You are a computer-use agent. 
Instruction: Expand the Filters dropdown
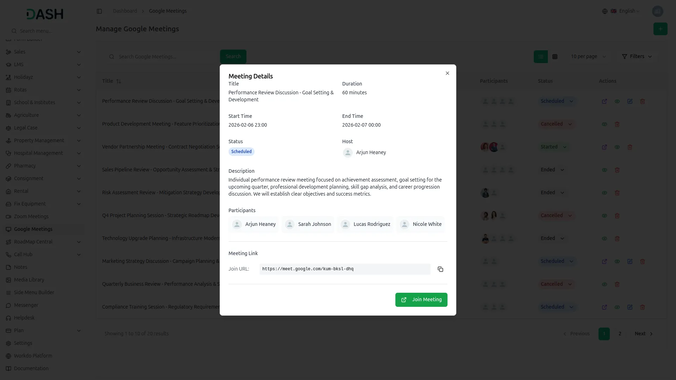pyautogui.click(x=637, y=57)
